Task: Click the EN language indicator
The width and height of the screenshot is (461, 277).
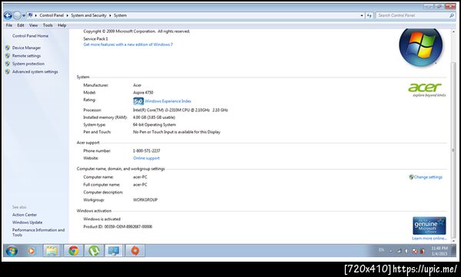Action: pyautogui.click(x=381, y=250)
